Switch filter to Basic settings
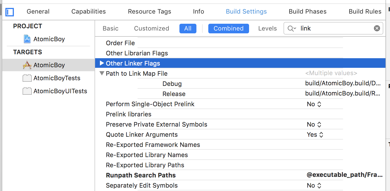The width and height of the screenshot is (390, 191). coord(111,29)
